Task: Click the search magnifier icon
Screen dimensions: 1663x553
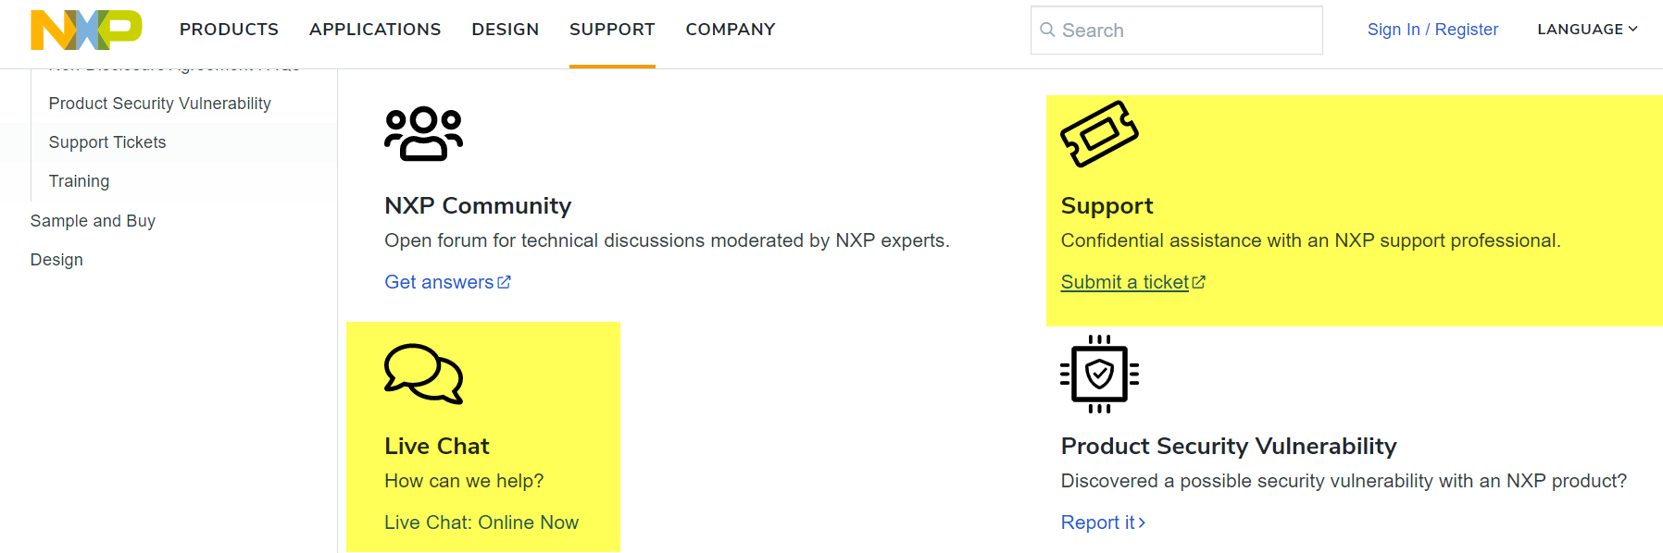Action: 1047,31
